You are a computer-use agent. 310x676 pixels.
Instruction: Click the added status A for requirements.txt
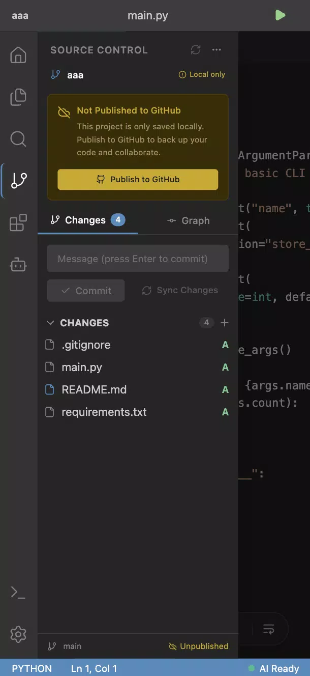point(225,412)
